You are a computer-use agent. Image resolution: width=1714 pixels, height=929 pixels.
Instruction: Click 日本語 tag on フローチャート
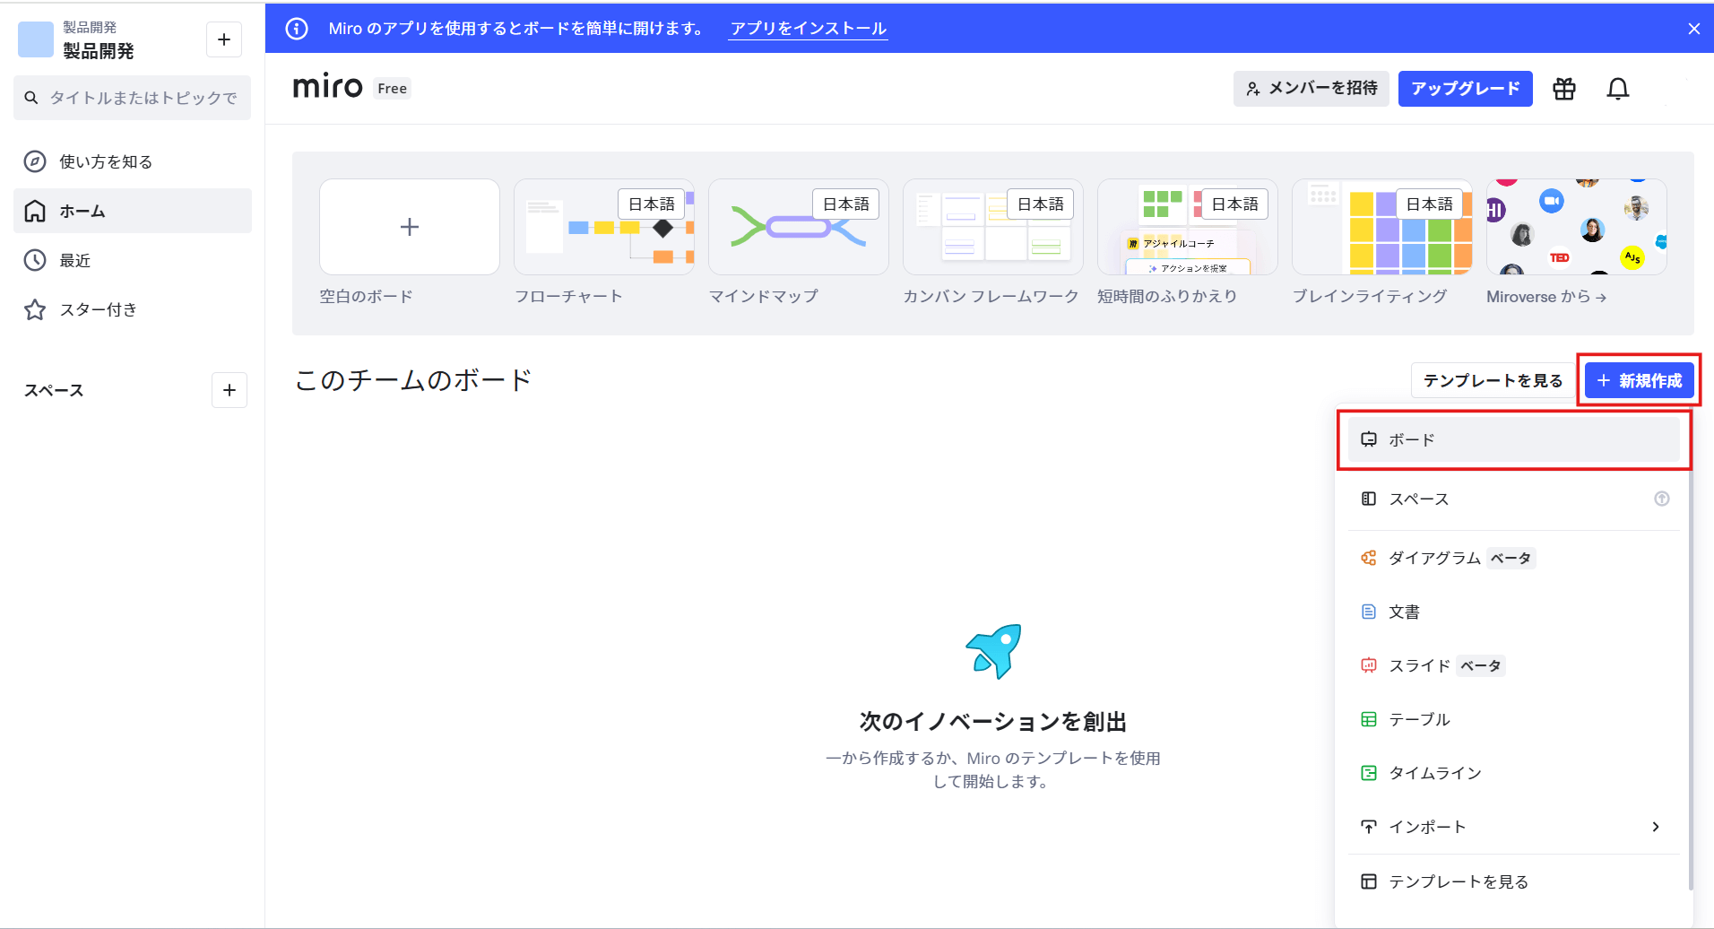pos(652,204)
